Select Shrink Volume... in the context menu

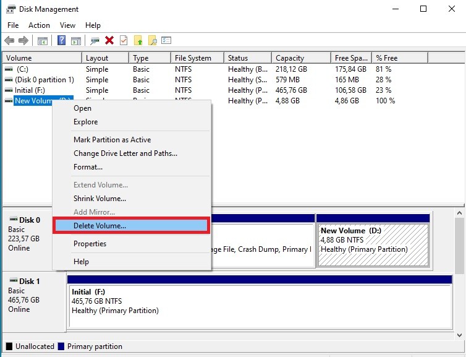132,199
